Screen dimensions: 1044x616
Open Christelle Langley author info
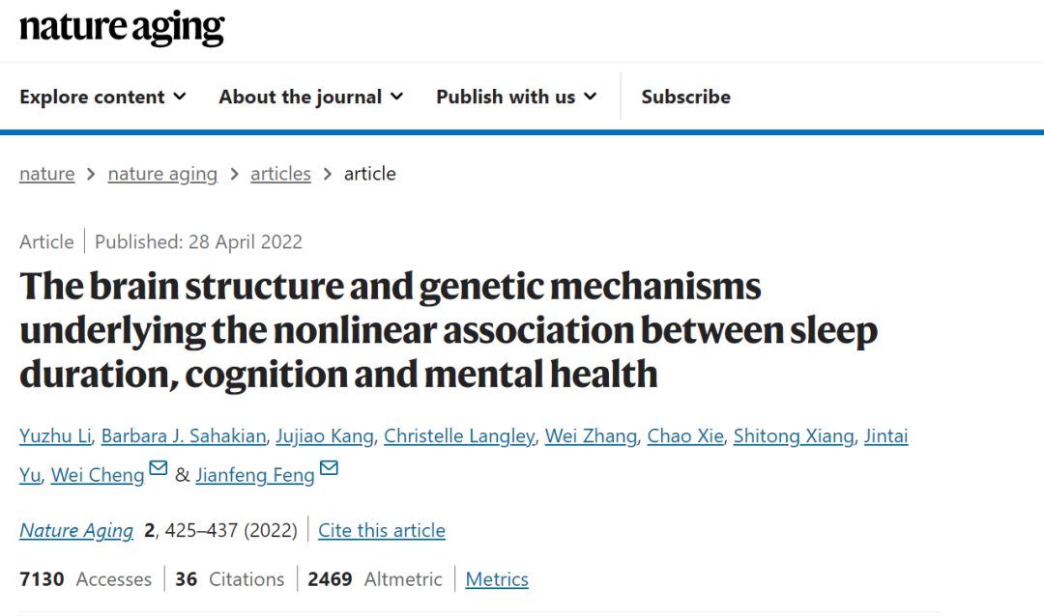pos(459,435)
